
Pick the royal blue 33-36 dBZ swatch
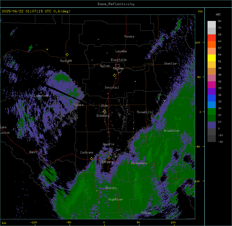pos(212,98)
